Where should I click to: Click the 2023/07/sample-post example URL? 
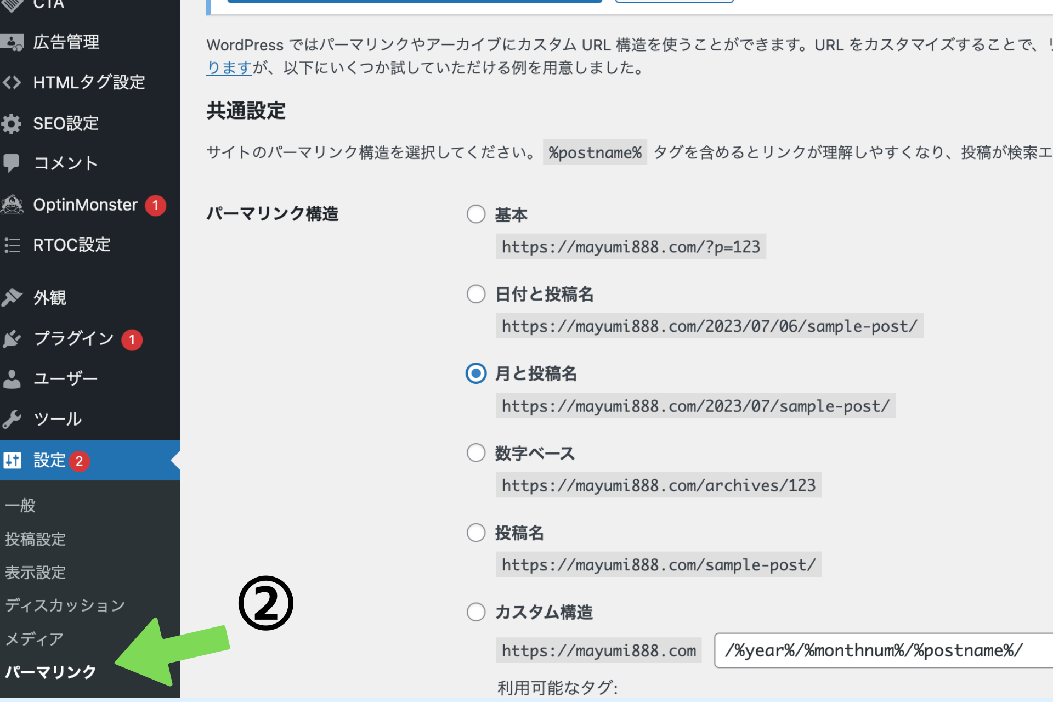696,406
